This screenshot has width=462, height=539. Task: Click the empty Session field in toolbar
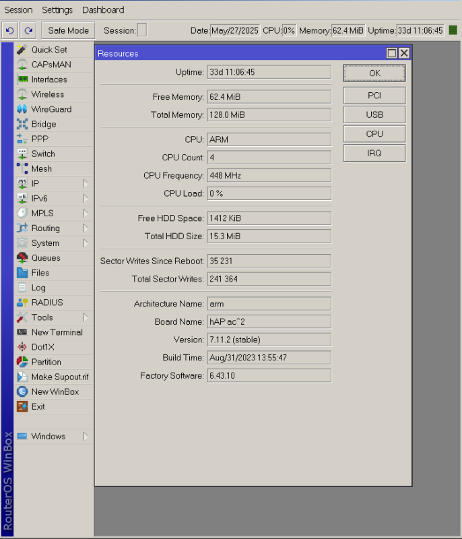[x=142, y=30]
